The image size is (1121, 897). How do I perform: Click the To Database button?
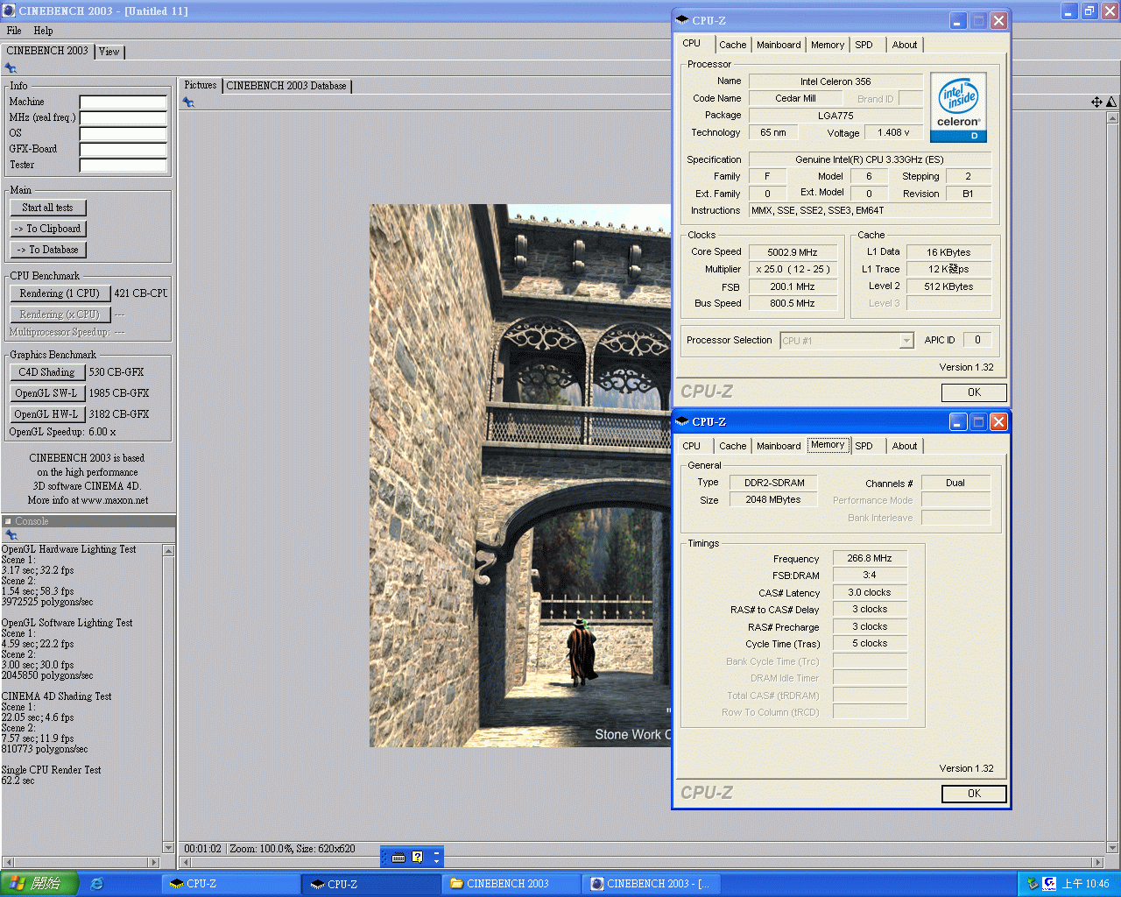pyautogui.click(x=48, y=250)
